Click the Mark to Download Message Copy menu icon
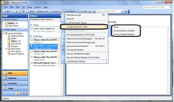The image size is (174, 102). 63,42
